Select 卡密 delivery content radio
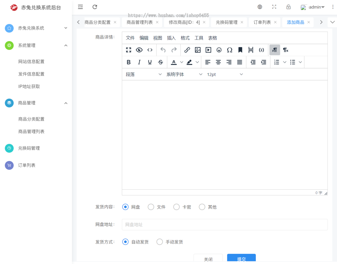The width and height of the screenshot is (337, 264). 176,207
